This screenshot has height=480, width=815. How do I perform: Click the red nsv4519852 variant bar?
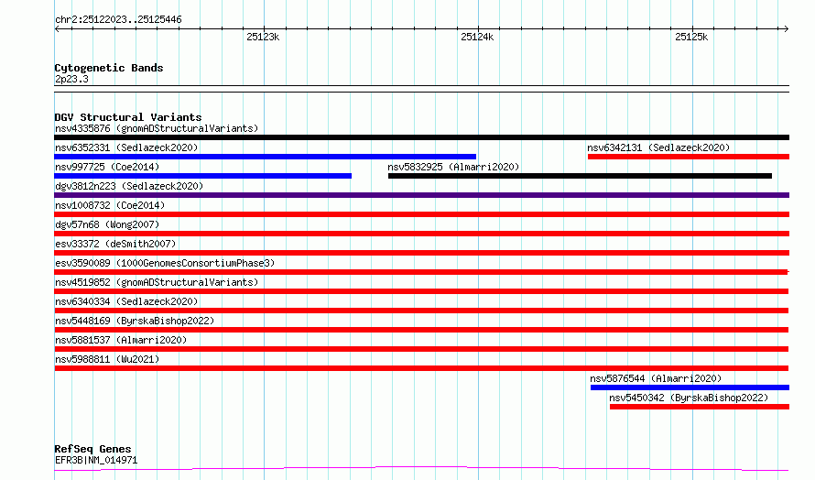pos(421,291)
